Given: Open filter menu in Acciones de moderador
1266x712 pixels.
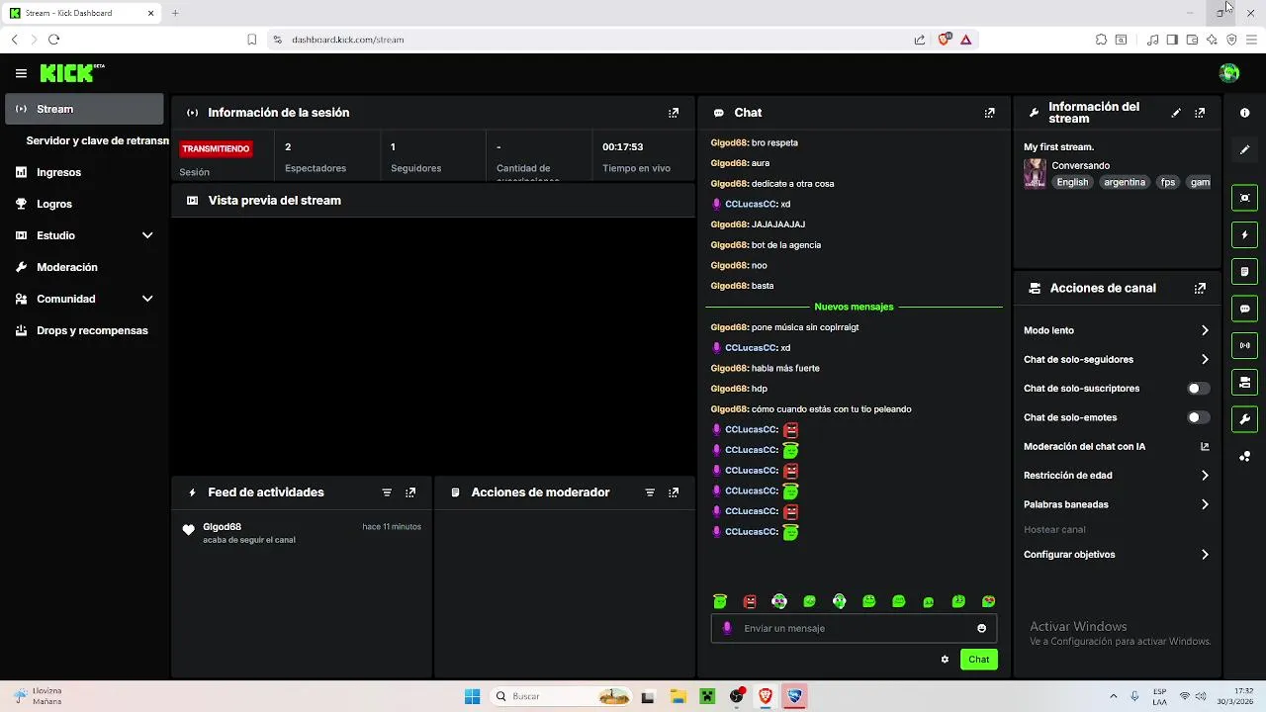Looking at the screenshot, I should click(x=650, y=492).
